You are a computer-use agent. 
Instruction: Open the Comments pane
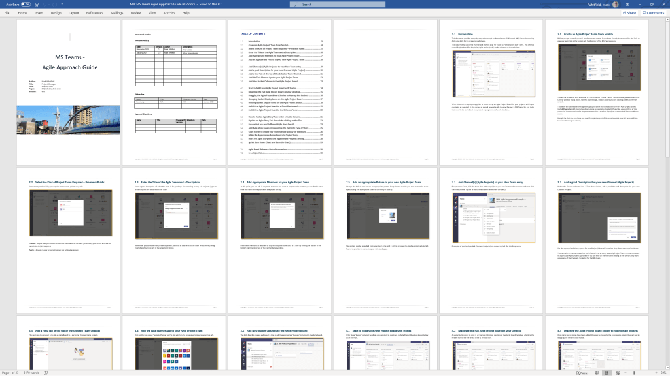click(x=654, y=12)
